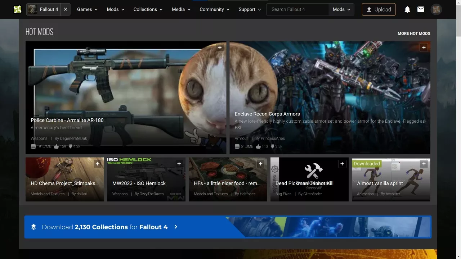Click the plus icon on Police Carbine mod
Screen dimensions: 461x259
point(220,47)
